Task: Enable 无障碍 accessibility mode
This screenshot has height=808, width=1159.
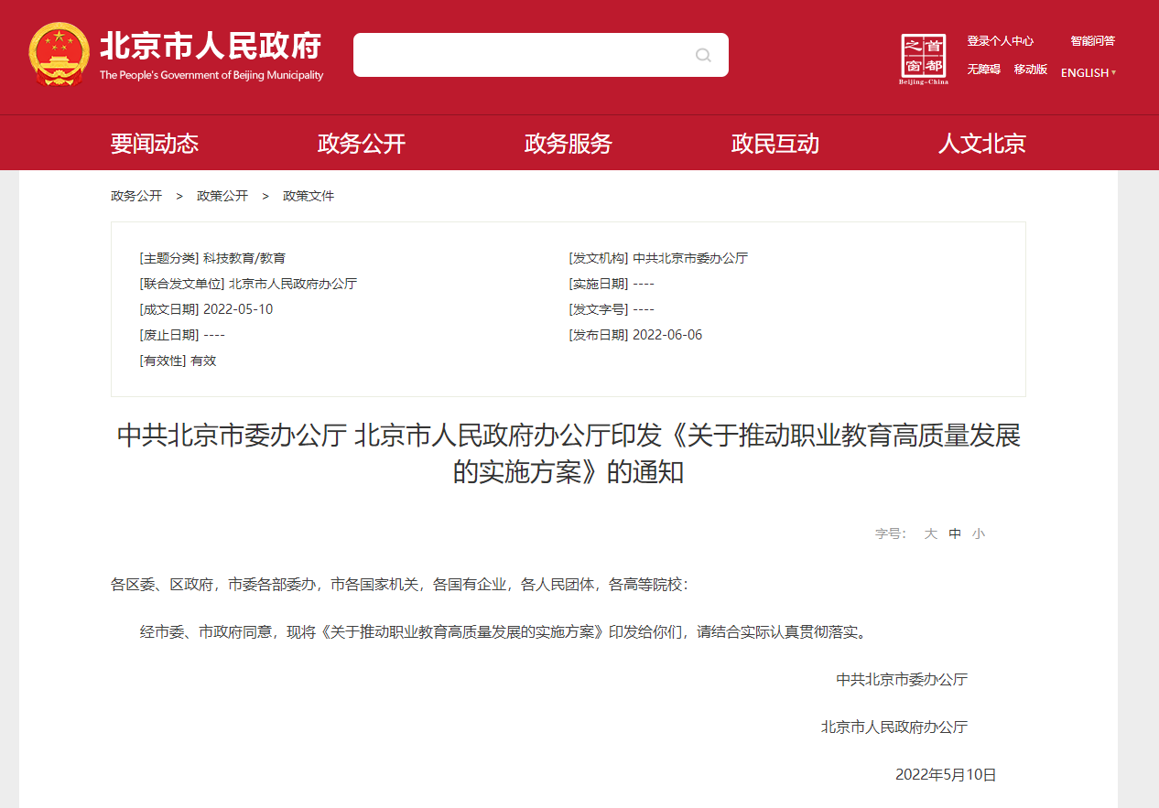Action: [x=983, y=70]
